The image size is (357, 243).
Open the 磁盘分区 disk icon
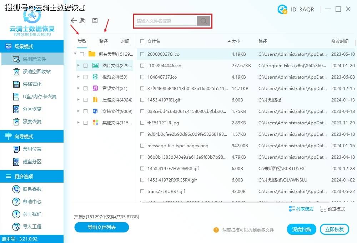[x=16, y=162]
